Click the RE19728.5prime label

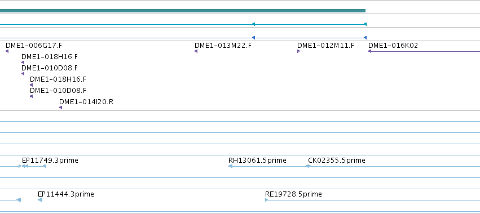coord(293,194)
